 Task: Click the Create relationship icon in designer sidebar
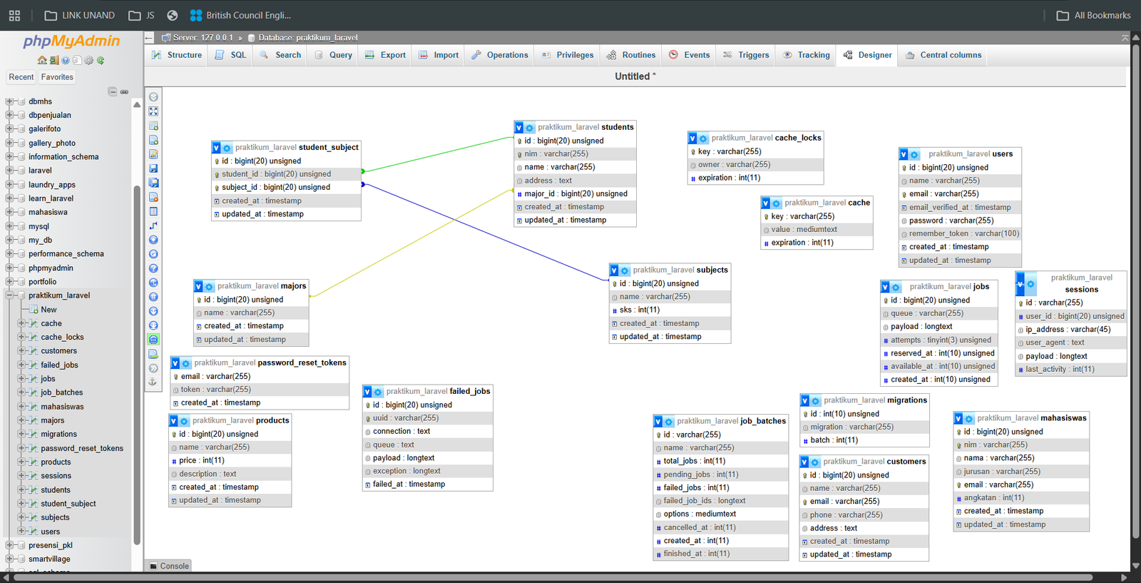click(x=153, y=225)
